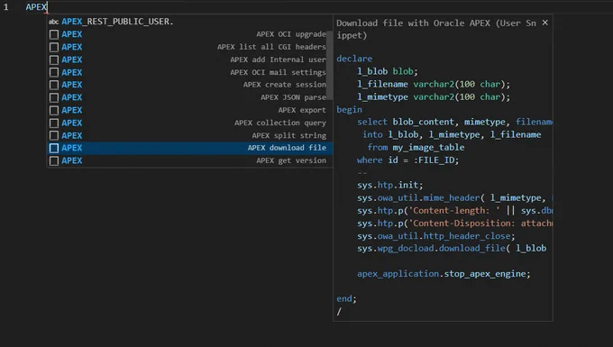Click the suggestion list scrollbar
This screenshot has height=347, width=613.
[330, 65]
